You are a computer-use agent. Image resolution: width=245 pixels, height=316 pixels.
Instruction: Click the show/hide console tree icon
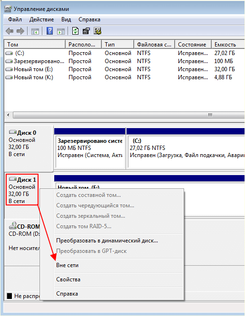tap(35, 31)
